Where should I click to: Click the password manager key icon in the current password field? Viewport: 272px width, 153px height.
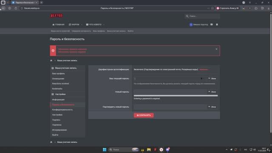tap(201, 79)
